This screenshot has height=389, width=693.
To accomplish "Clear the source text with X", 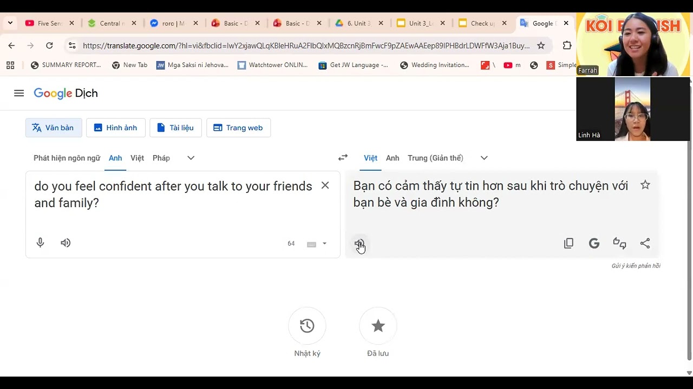I will 325,185.
